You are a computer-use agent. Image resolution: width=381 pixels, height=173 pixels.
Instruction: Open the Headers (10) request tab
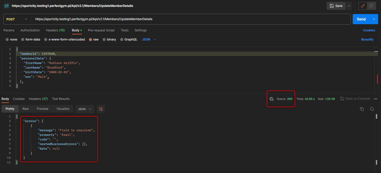coord(55,30)
